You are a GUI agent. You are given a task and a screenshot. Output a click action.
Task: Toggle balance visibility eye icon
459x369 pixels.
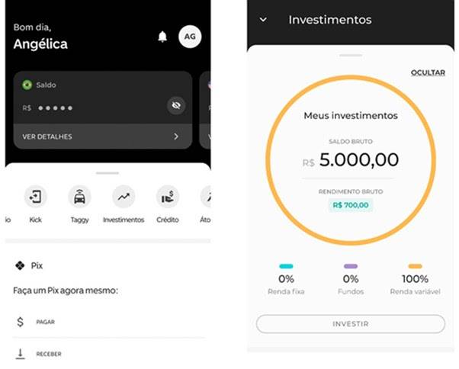(176, 105)
